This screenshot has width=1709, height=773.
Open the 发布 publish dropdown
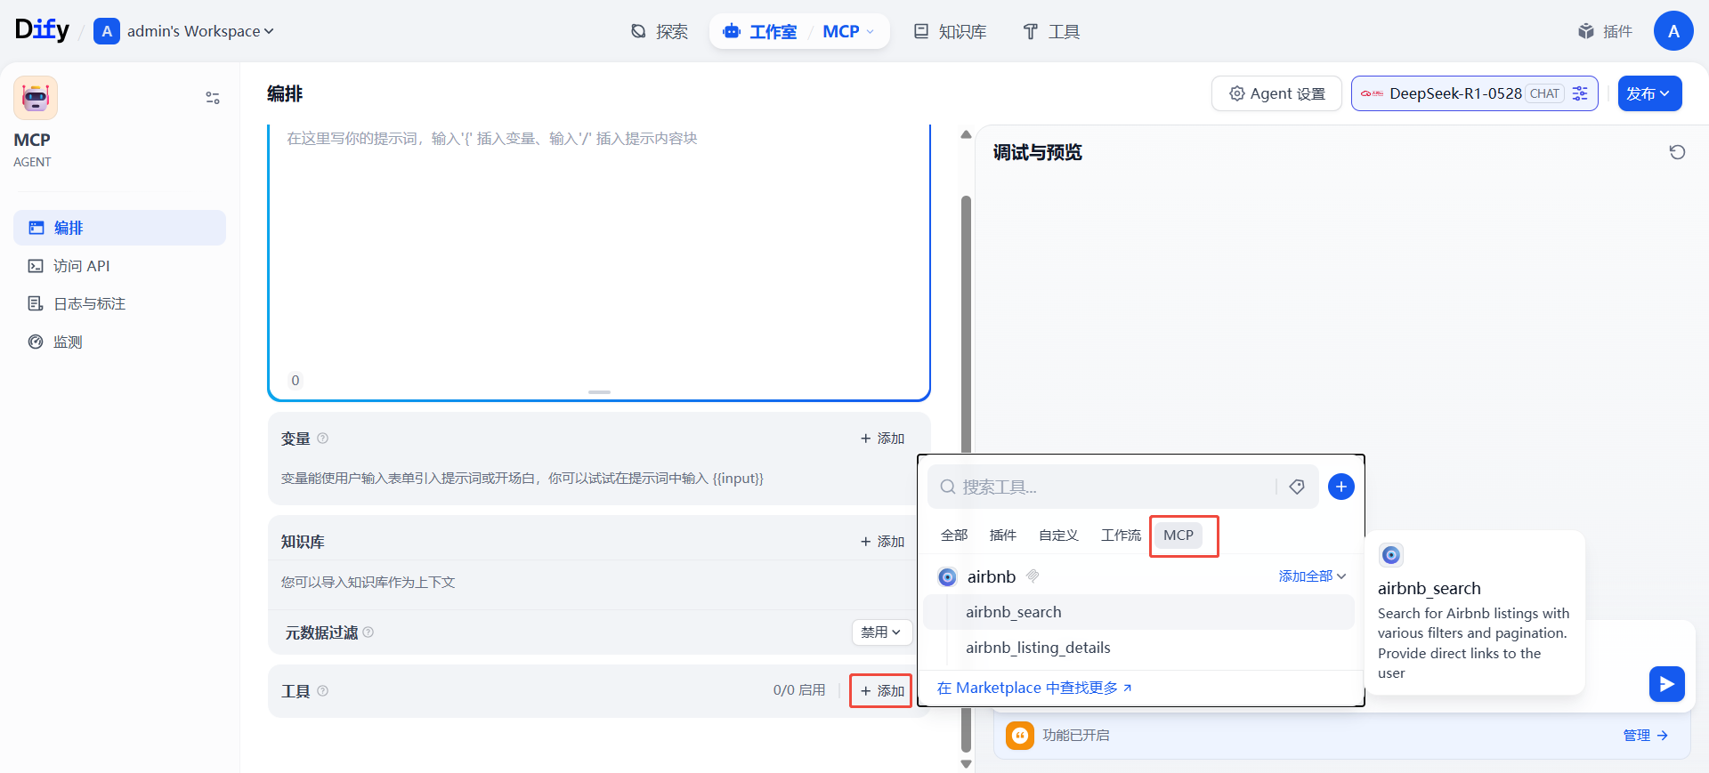[1648, 93]
